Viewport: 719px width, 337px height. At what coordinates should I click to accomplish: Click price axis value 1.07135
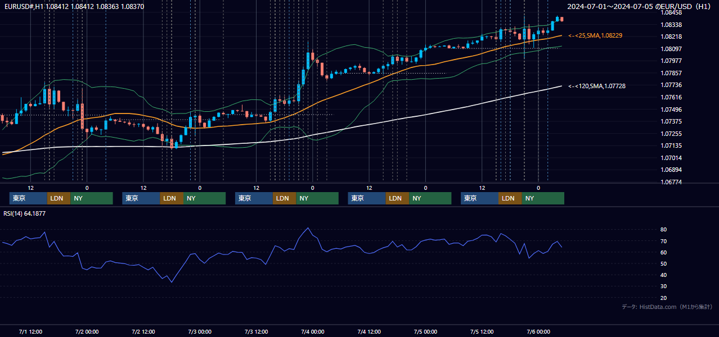coord(671,145)
